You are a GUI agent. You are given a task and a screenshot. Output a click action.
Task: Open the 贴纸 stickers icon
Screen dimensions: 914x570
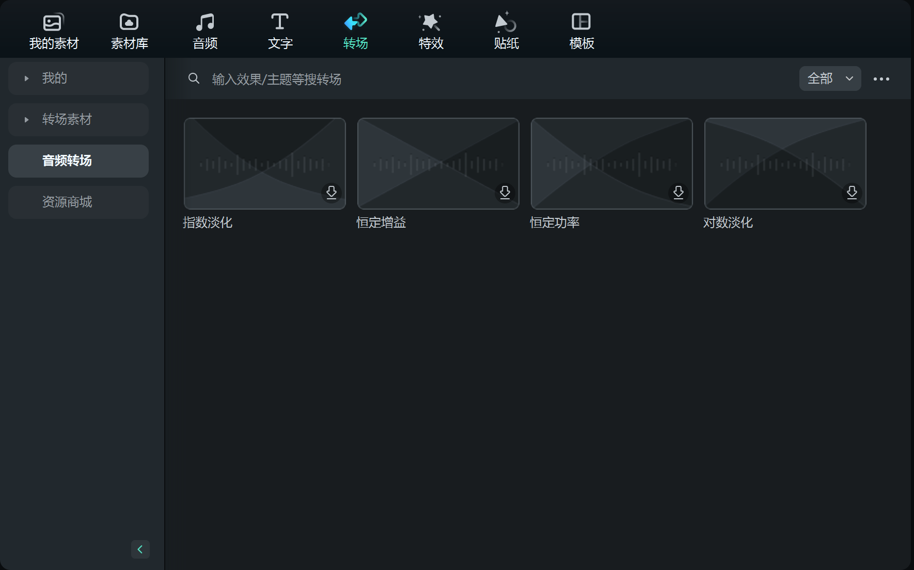click(x=506, y=22)
